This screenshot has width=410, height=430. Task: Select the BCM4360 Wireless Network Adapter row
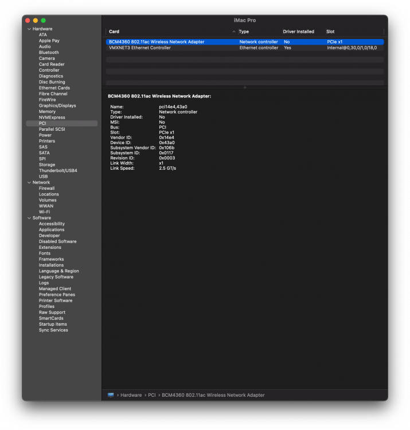pyautogui.click(x=245, y=42)
